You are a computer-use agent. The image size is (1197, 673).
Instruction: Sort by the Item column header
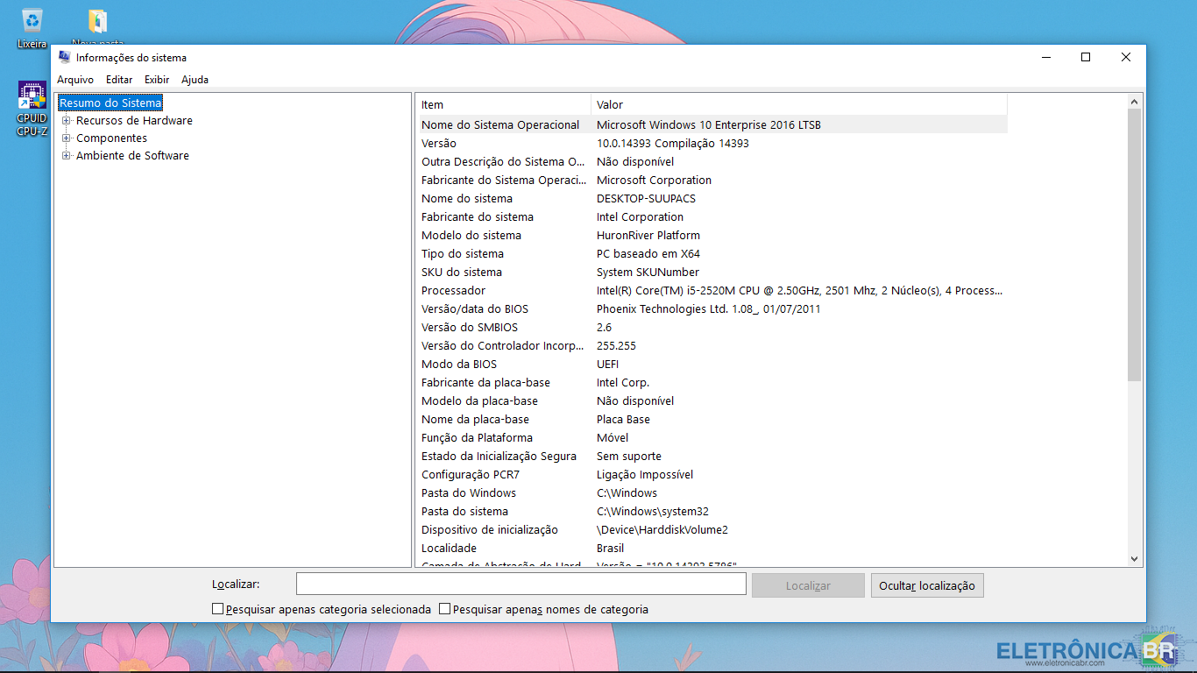pos(504,105)
